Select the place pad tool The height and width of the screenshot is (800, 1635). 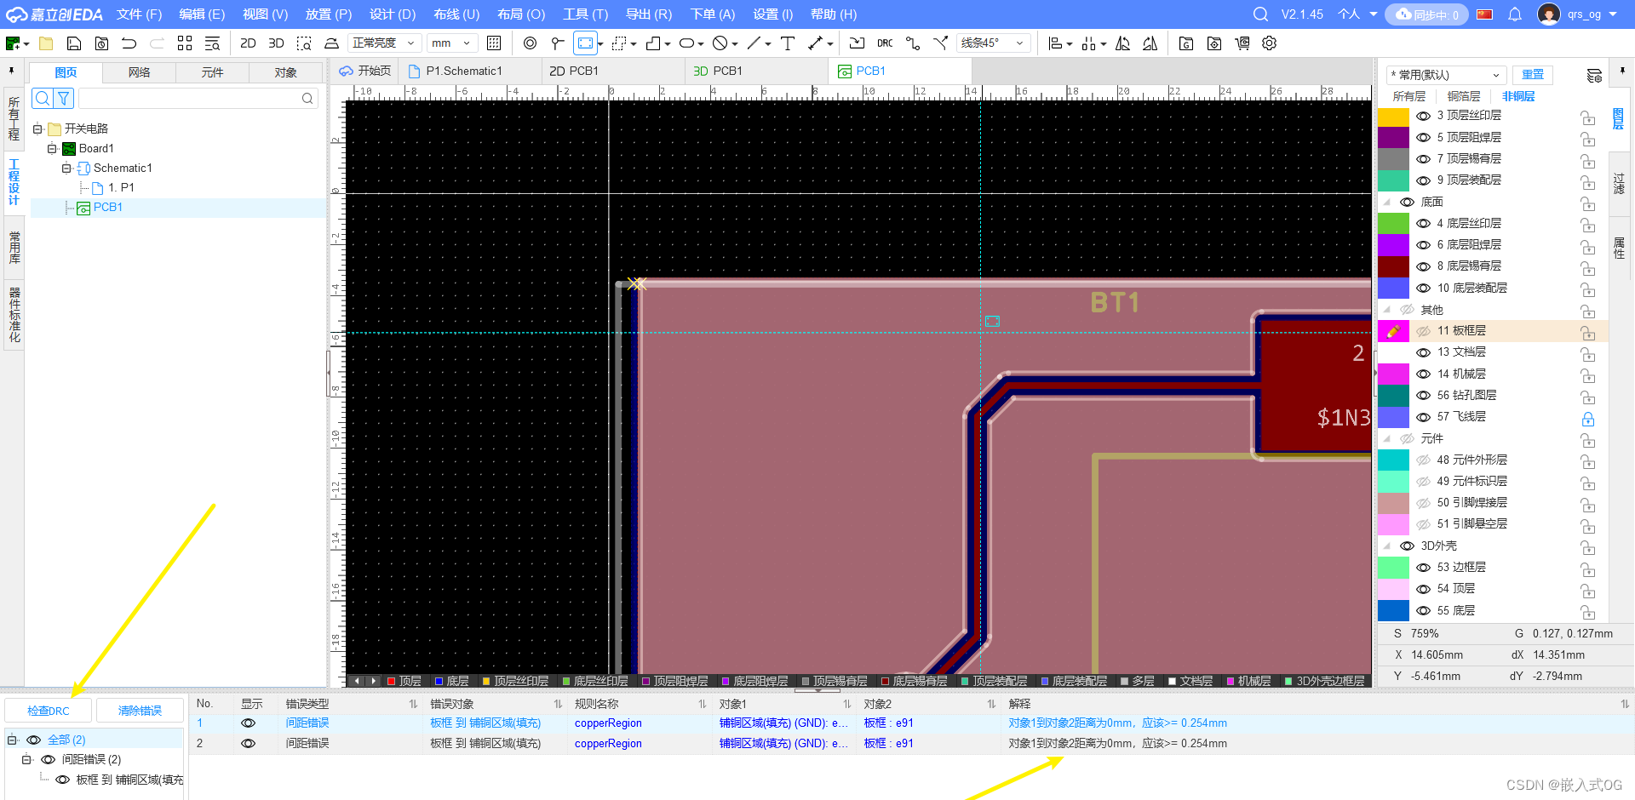530,43
